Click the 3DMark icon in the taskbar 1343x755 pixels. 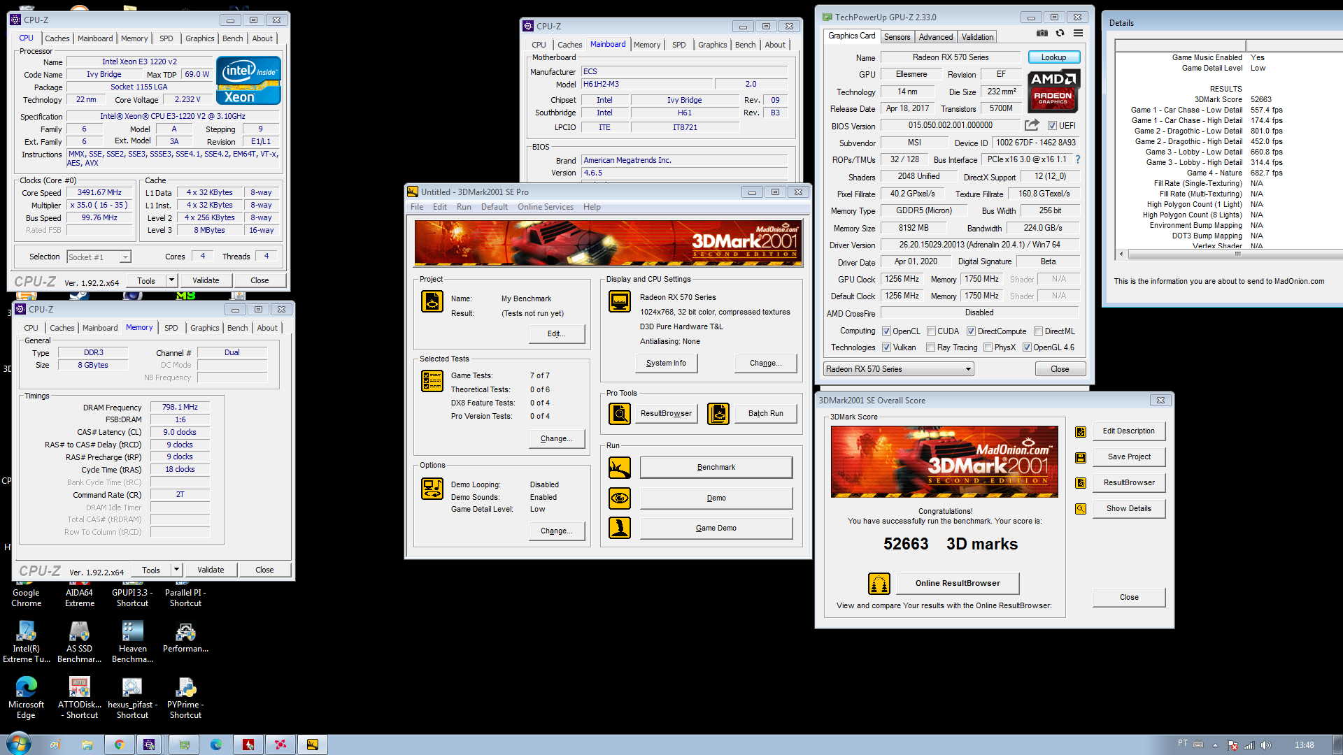(313, 745)
